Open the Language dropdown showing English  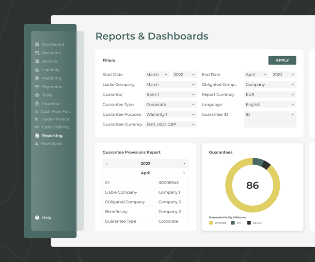270,105
